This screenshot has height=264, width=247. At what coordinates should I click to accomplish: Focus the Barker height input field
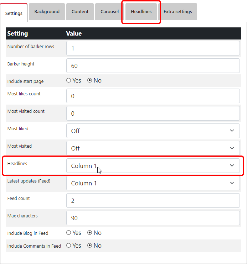pyautogui.click(x=153, y=66)
